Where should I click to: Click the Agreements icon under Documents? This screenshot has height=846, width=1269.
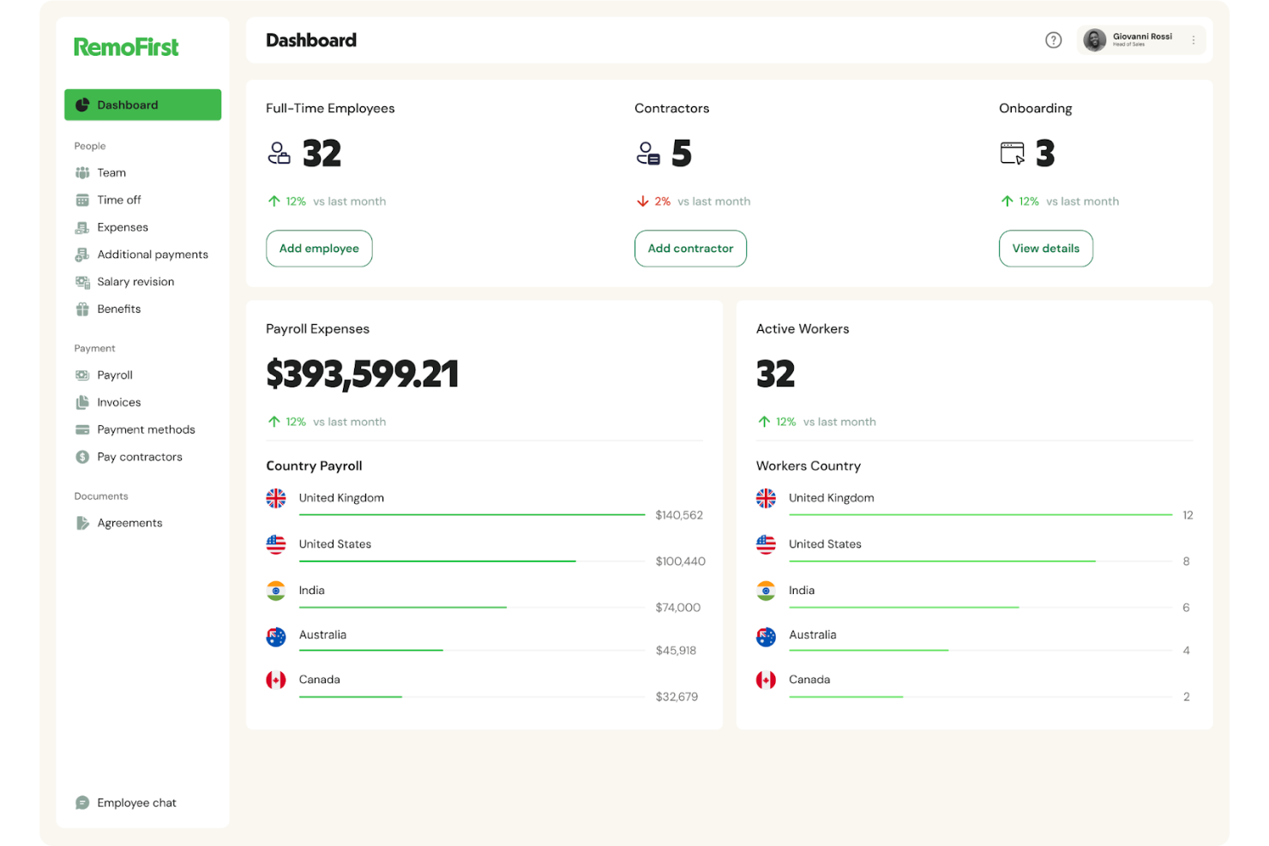[x=82, y=523]
